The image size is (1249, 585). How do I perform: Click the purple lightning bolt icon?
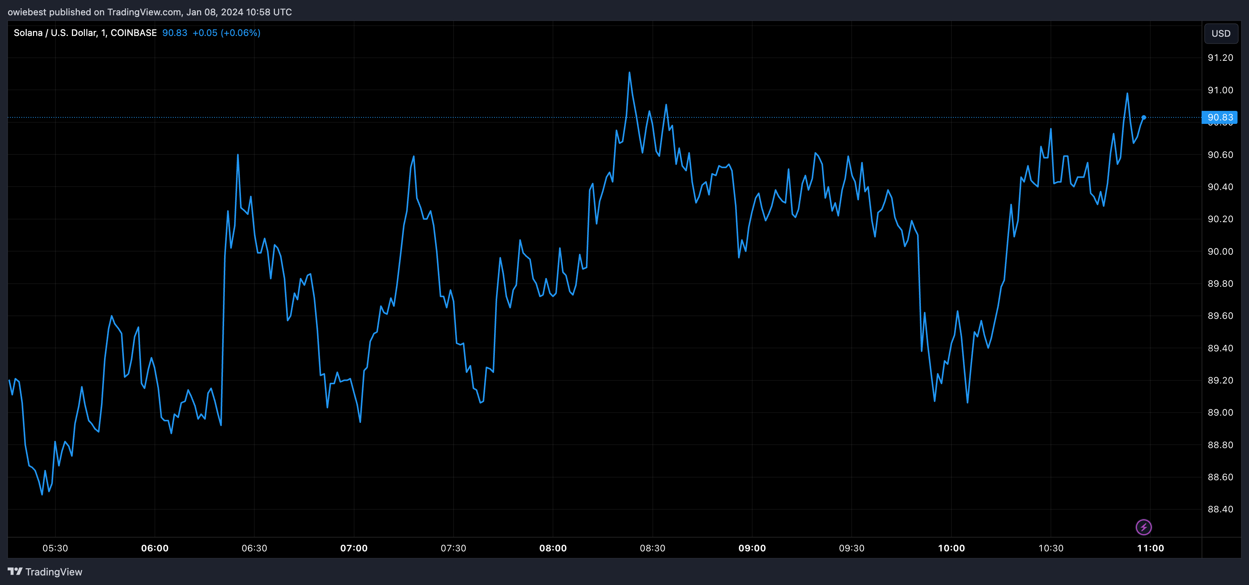point(1143,527)
